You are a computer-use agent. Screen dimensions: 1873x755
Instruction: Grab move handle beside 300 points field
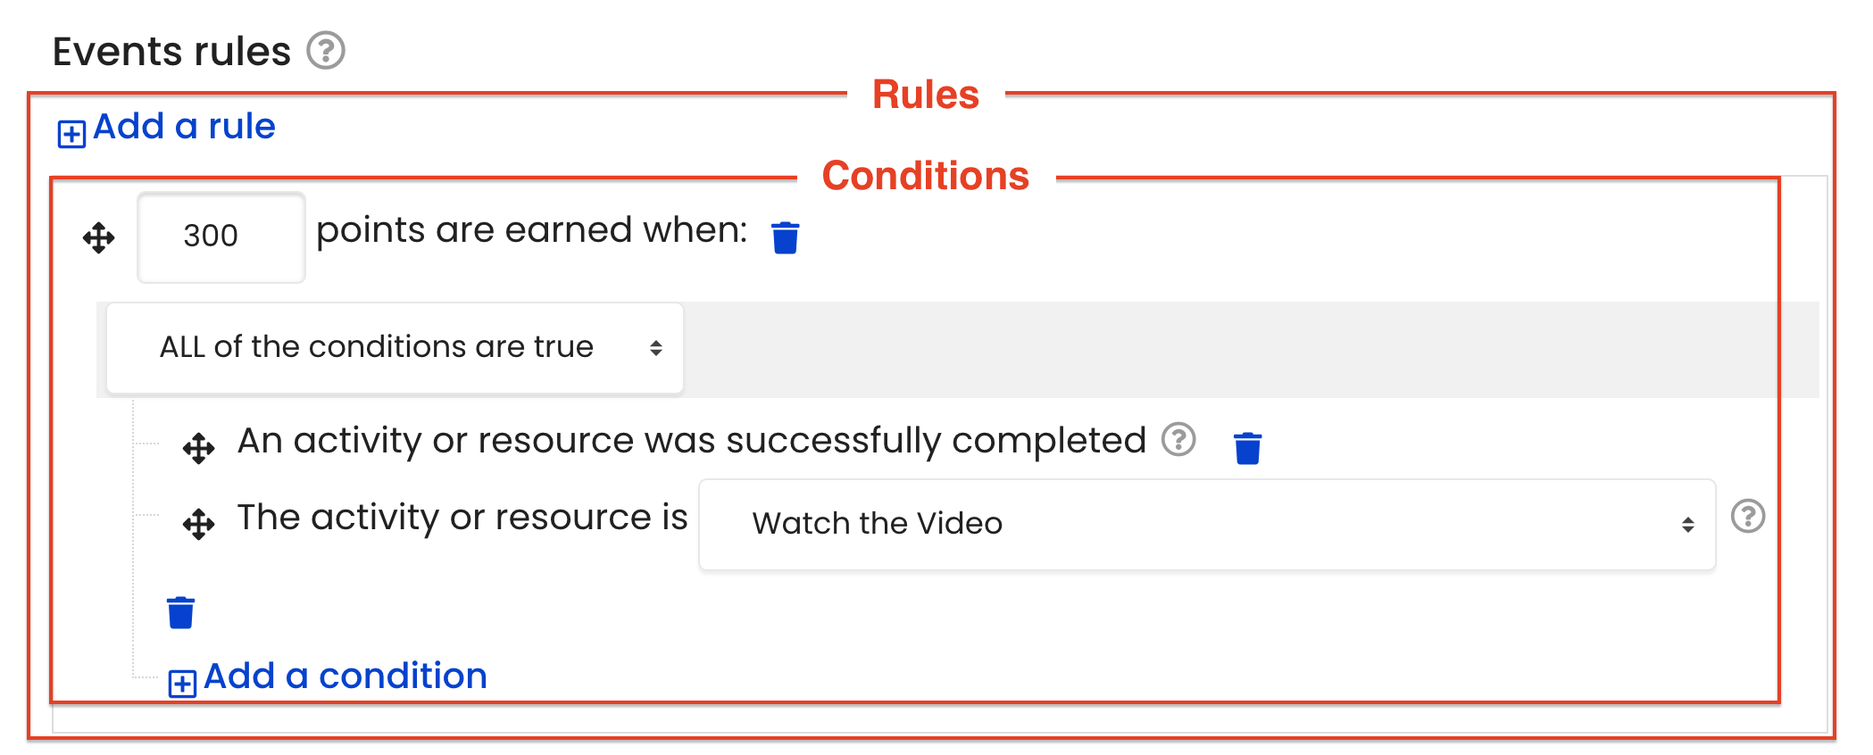(99, 238)
